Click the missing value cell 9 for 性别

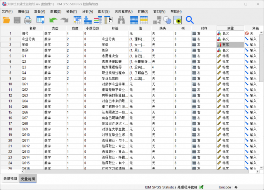(163, 50)
